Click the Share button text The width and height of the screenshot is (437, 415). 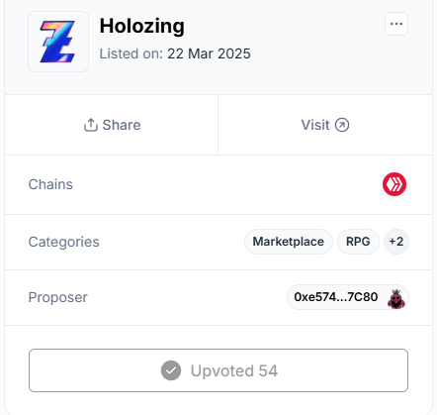(122, 125)
